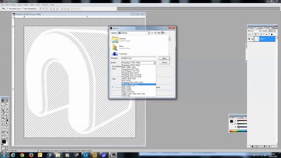Open the View Menu dropdown in Save As
Viewport: 281px width, 158px height.
163,33
